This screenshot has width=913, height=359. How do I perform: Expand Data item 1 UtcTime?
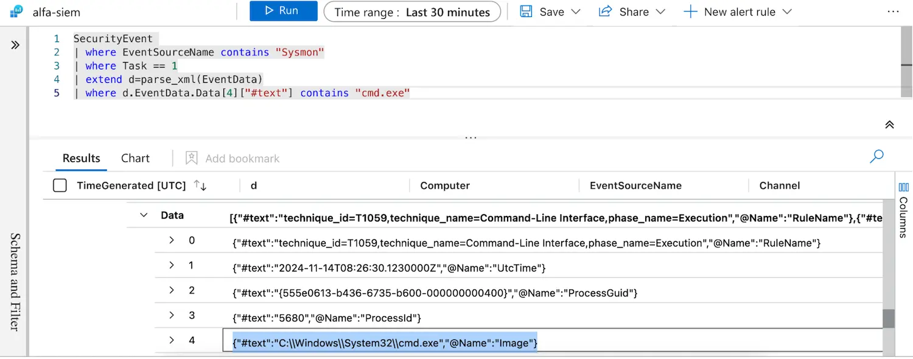point(172,265)
